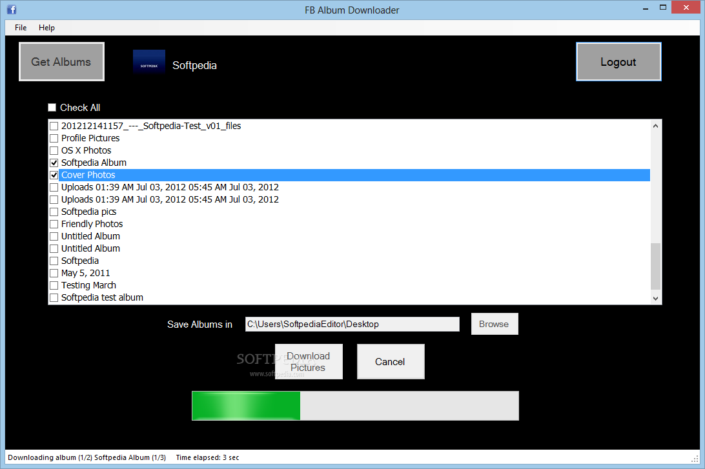Click the Download Pictures button
Viewport: 705px width, 469px height.
click(309, 362)
